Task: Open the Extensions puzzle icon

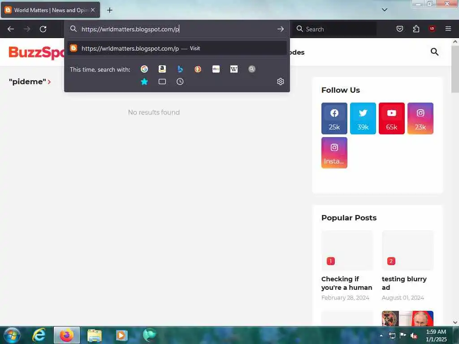Action: click(416, 29)
